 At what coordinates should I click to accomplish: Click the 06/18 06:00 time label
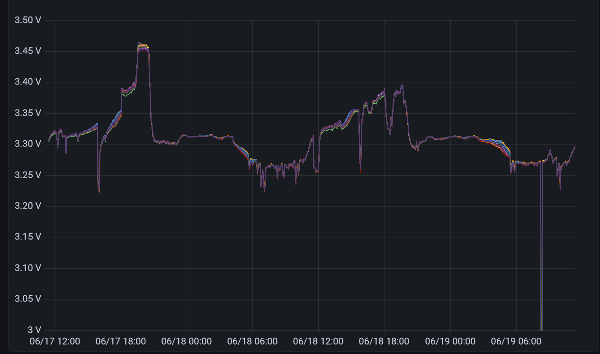click(x=252, y=341)
